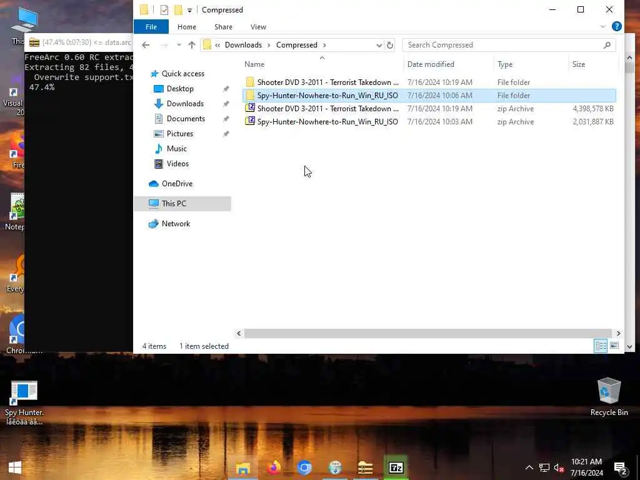Viewport: 640px width, 480px height.
Task: Open the File ribbon tab
Action: click(151, 27)
